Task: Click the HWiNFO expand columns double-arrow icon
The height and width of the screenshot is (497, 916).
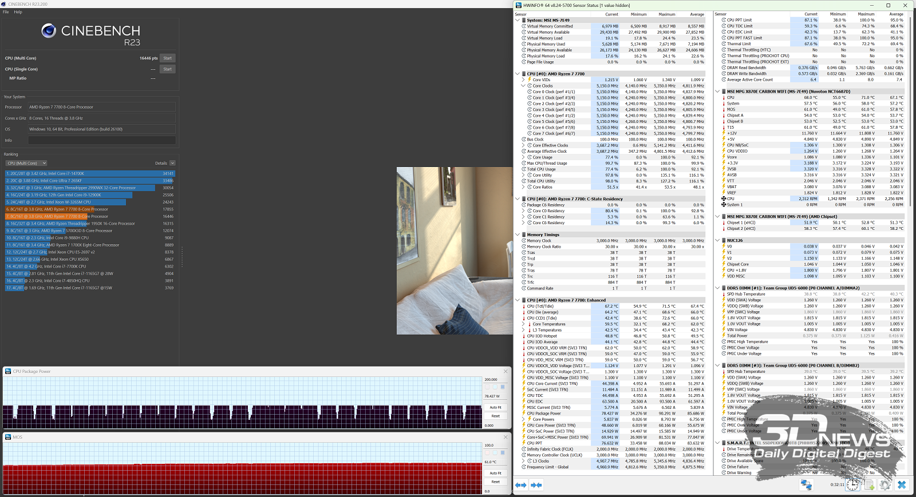Action: [x=520, y=485]
